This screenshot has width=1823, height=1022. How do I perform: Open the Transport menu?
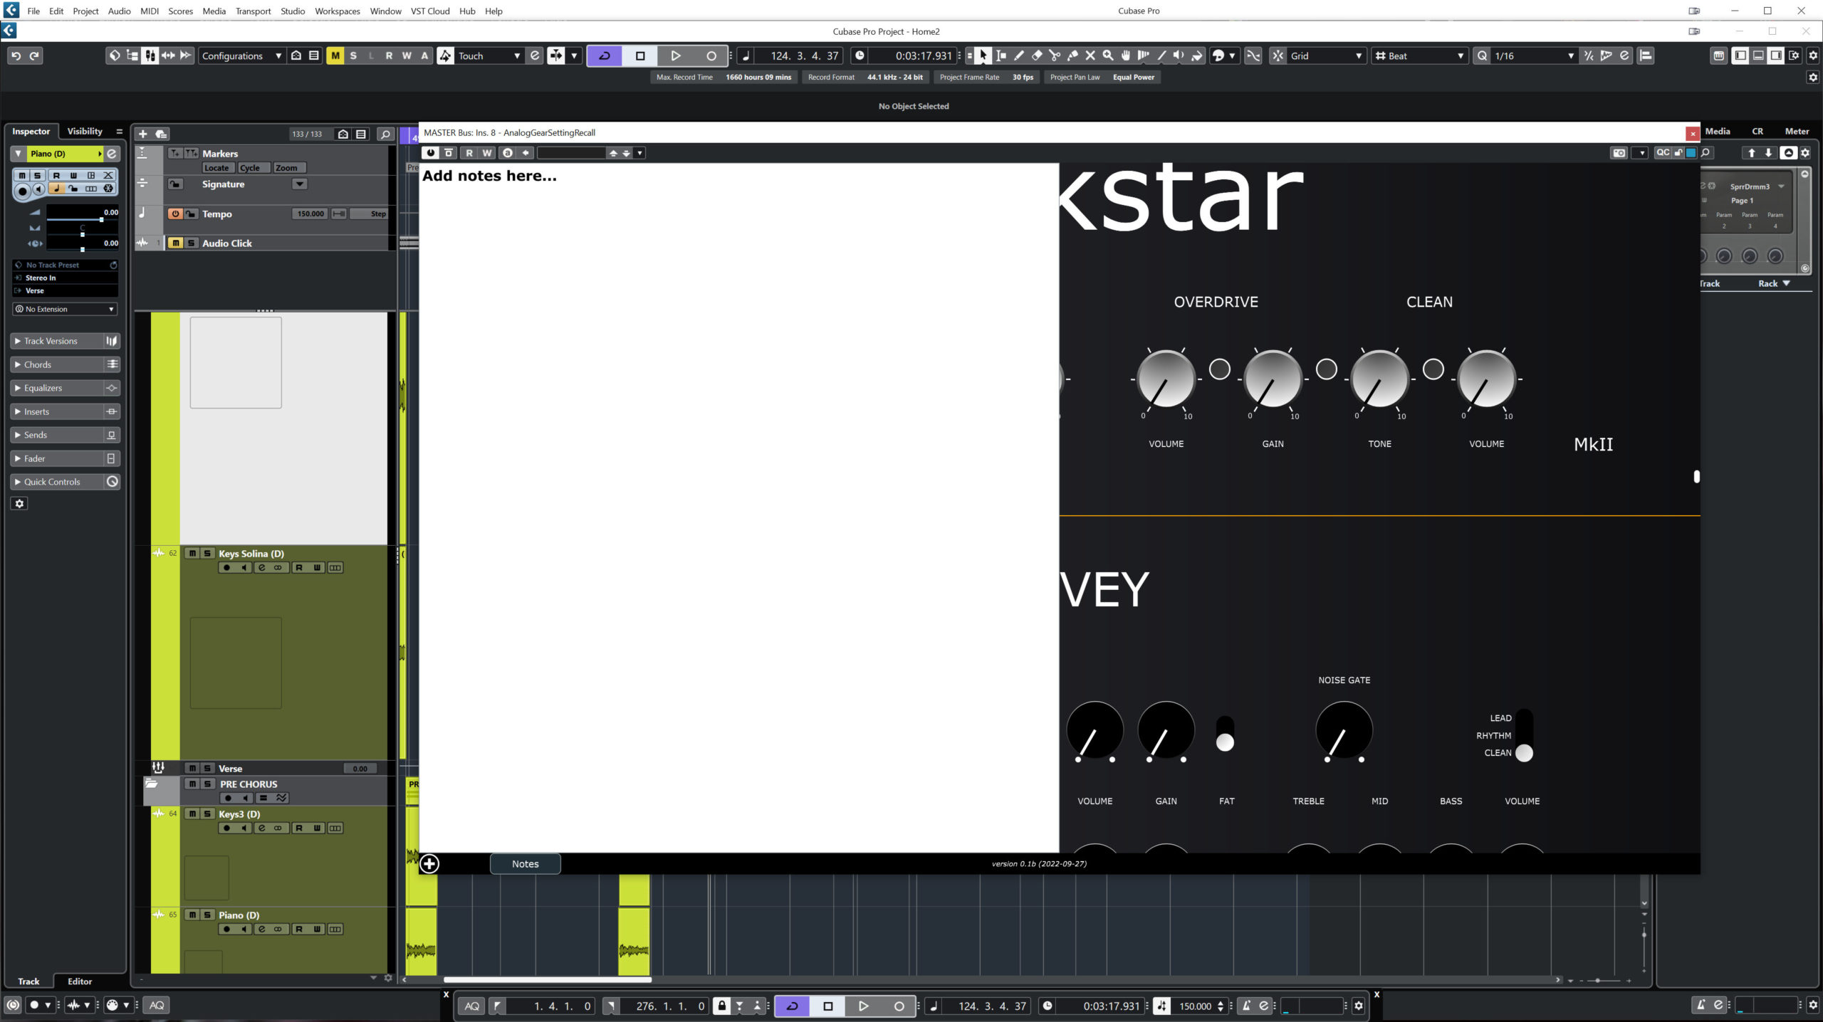click(x=253, y=11)
